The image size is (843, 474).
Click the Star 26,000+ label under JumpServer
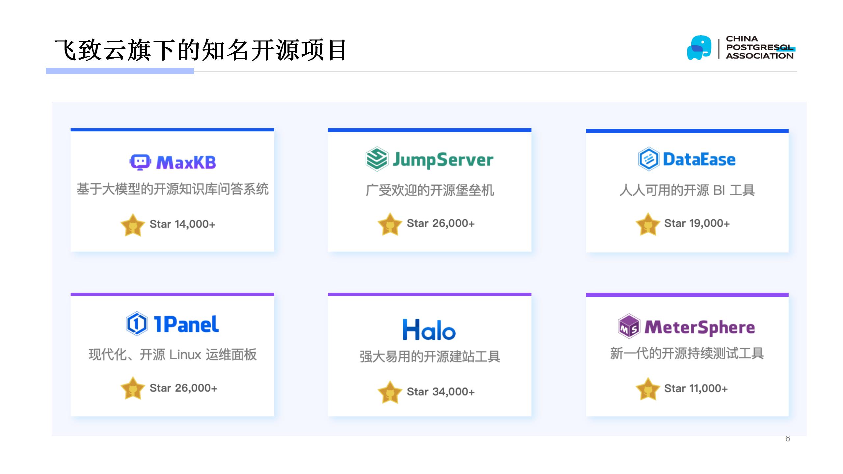pyautogui.click(x=441, y=224)
